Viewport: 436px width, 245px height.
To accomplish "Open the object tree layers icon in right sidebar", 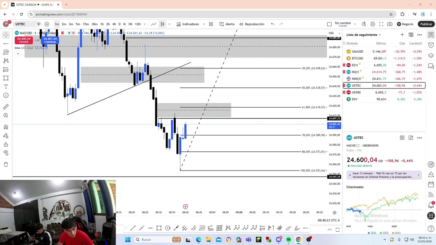I will [x=431, y=55].
